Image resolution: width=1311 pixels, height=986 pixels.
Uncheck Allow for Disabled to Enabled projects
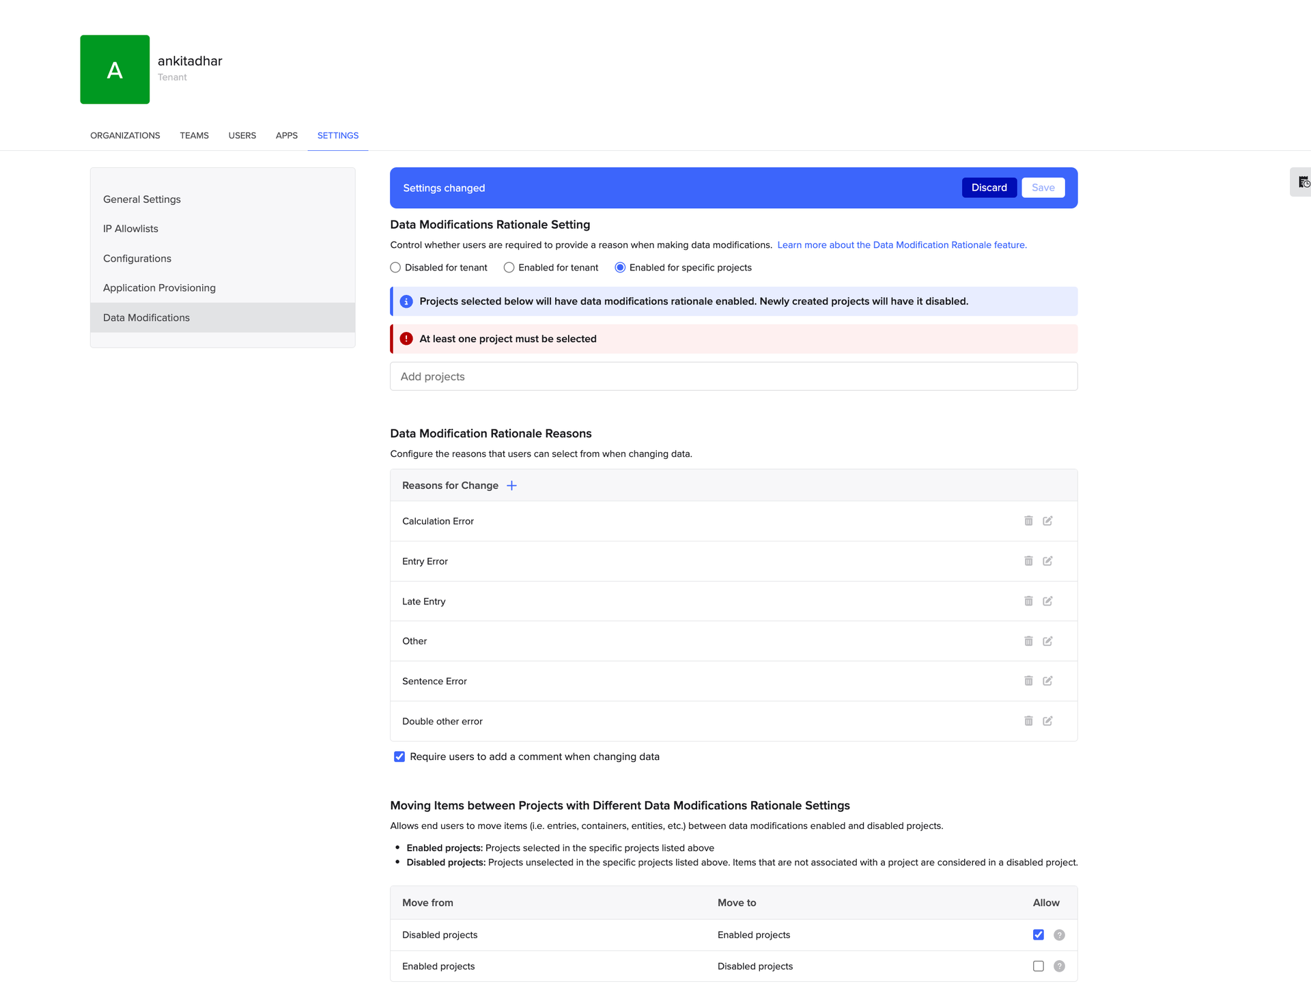click(x=1039, y=935)
